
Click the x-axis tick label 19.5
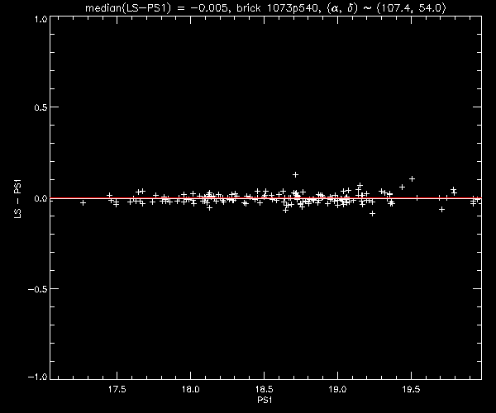point(411,389)
